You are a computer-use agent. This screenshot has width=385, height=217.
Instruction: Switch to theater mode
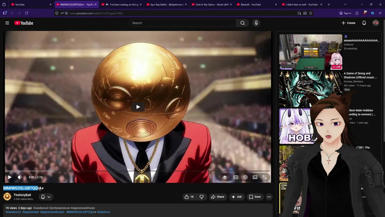click(x=255, y=177)
